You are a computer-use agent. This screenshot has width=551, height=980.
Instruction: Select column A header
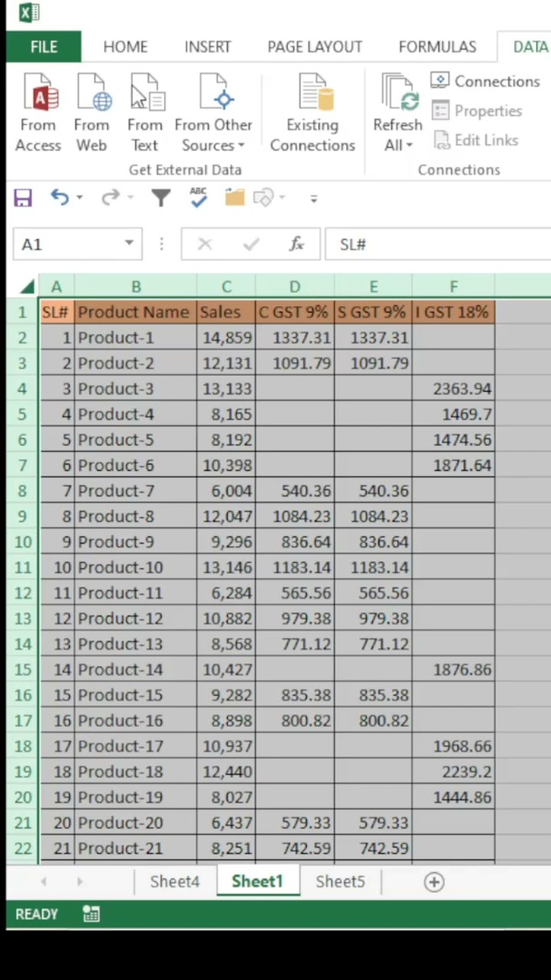click(x=56, y=287)
